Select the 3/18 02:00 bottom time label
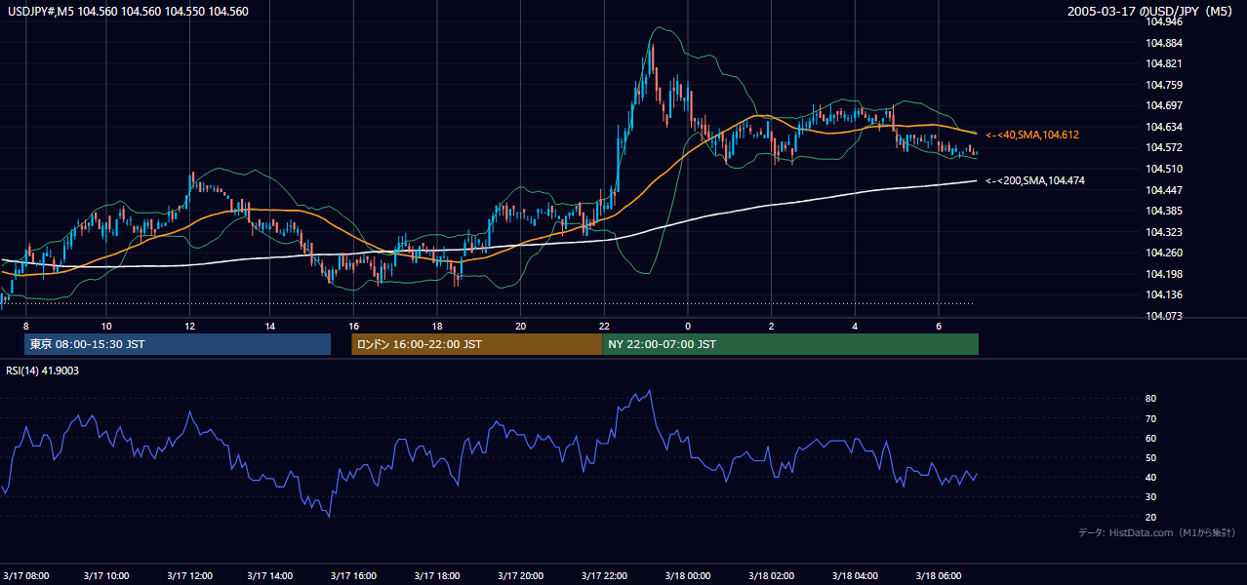Image resolution: width=1247 pixels, height=585 pixels. pos(772,575)
